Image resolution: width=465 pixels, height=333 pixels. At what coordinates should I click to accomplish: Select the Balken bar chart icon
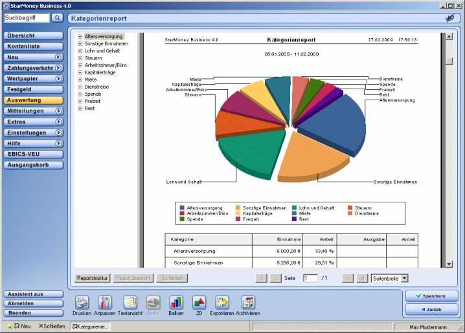coord(176,303)
